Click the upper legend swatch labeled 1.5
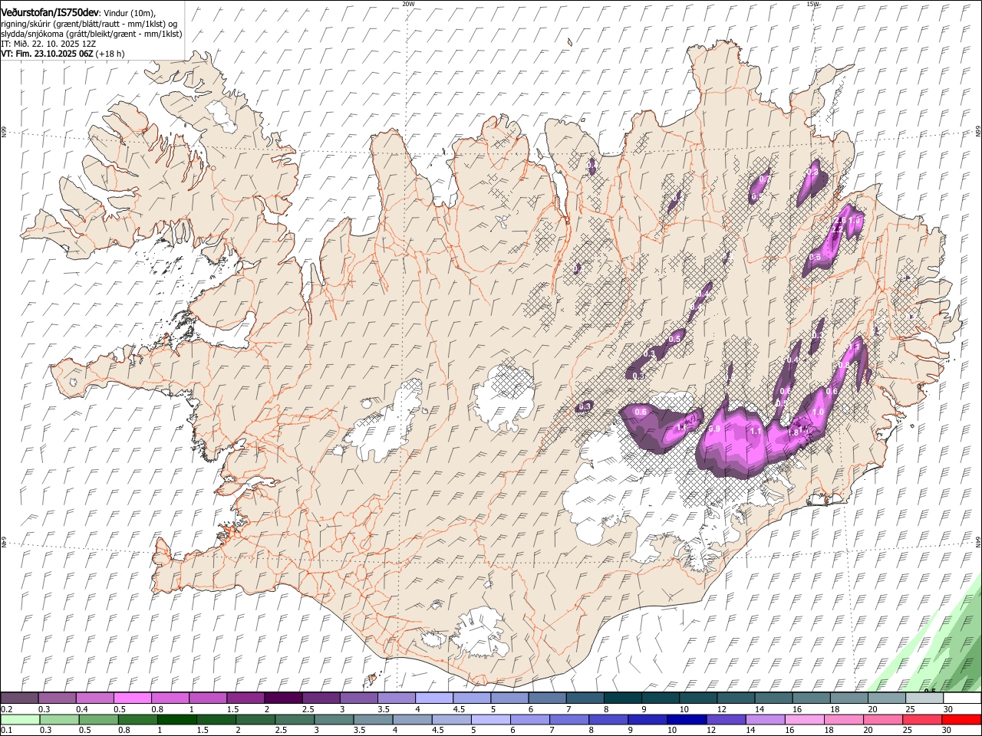The image size is (982, 736). [x=245, y=698]
